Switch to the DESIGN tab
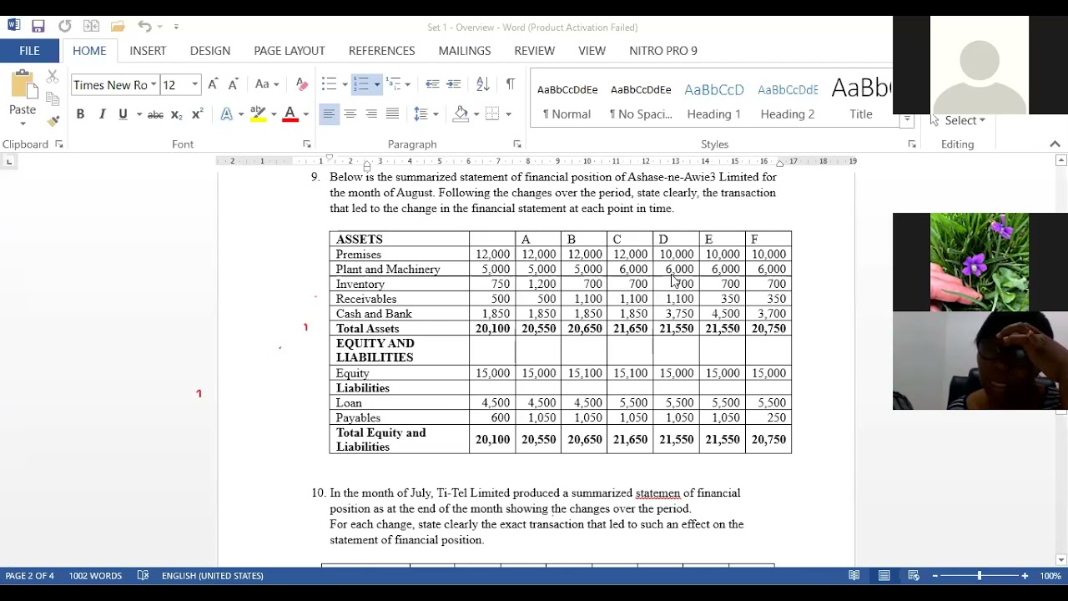The image size is (1068, 601). point(210,51)
